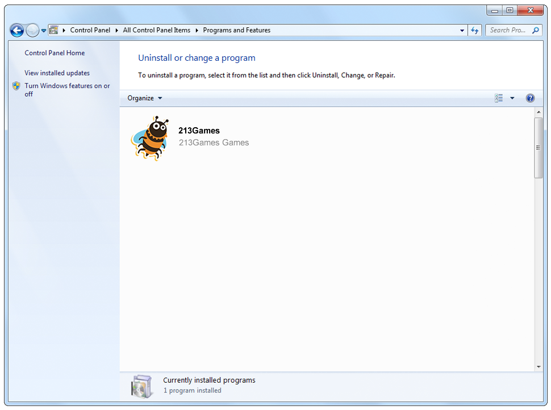Image resolution: width=551 pixels, height=410 pixels.
Task: Click the scrollbar up arrow
Action: (539, 112)
